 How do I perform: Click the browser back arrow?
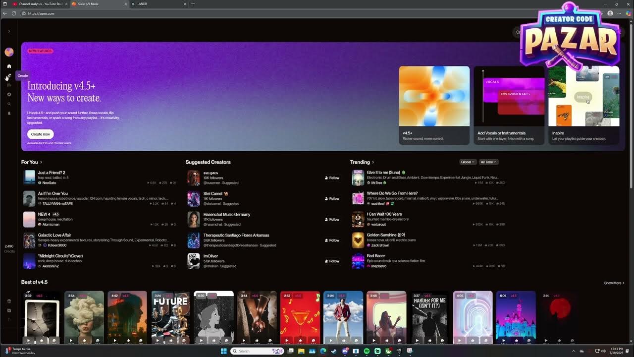point(5,13)
